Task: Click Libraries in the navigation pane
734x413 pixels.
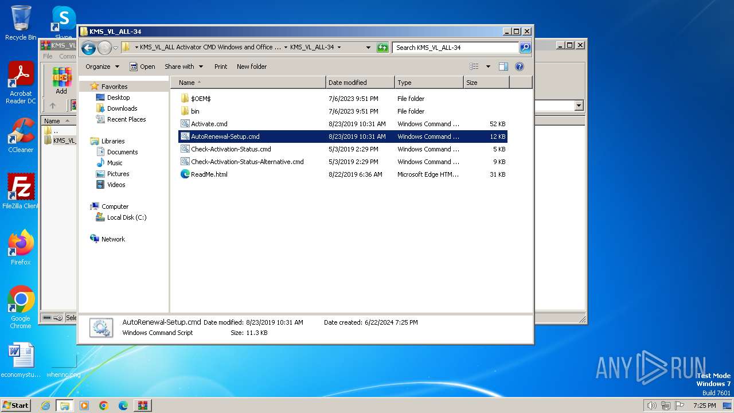Action: (x=113, y=141)
